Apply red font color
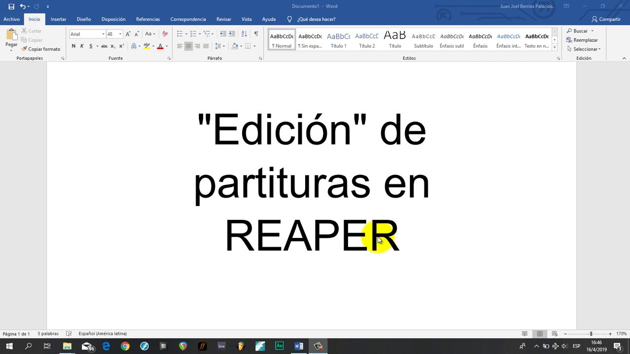 pos(160,46)
